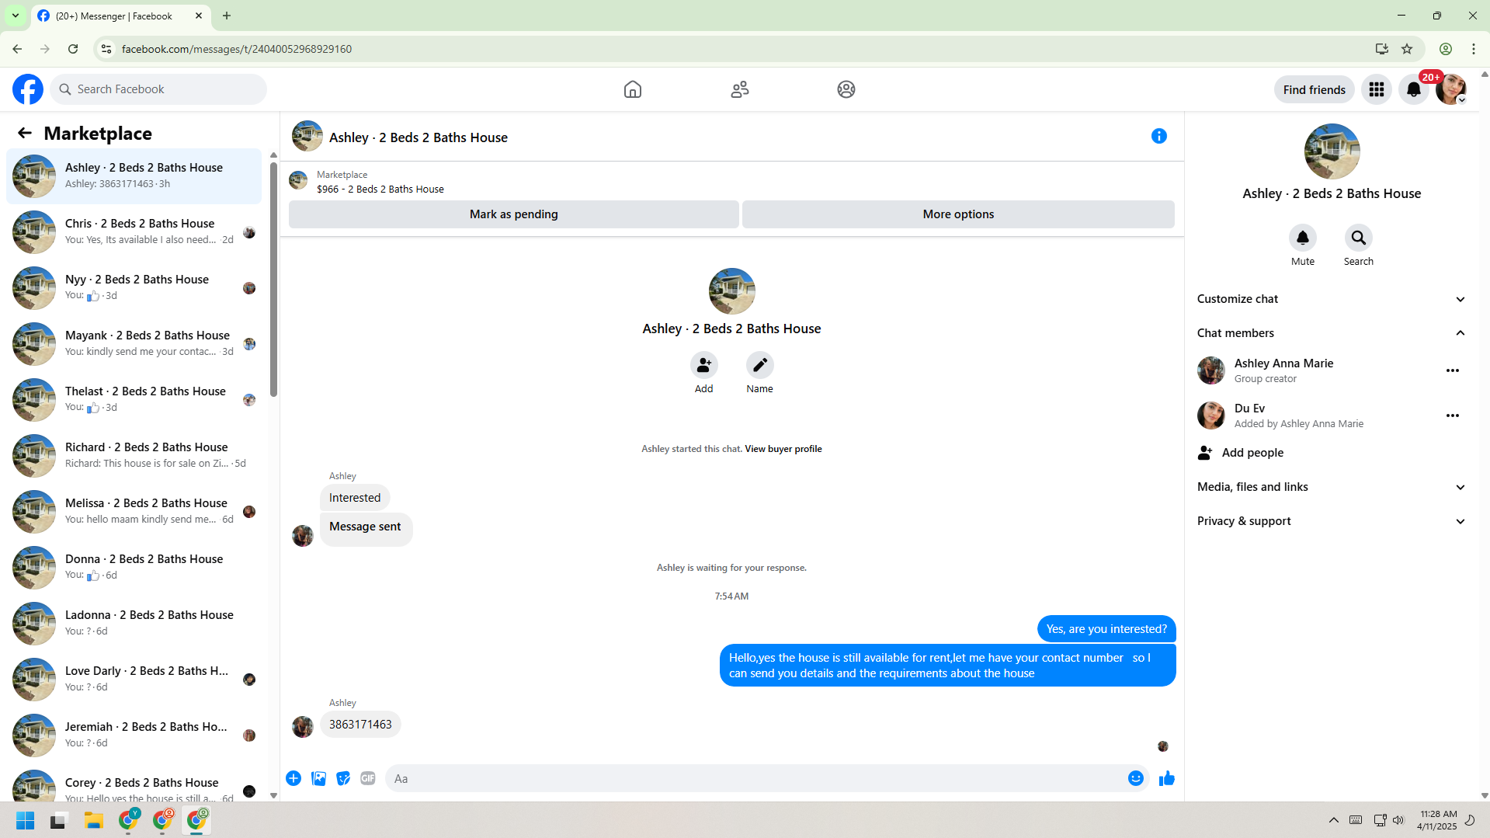This screenshot has width=1490, height=838.
Task: Expand Media, files and links section
Action: 1332,487
